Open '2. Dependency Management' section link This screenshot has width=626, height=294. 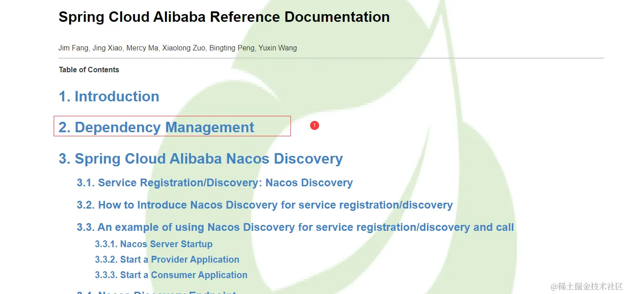tap(156, 127)
